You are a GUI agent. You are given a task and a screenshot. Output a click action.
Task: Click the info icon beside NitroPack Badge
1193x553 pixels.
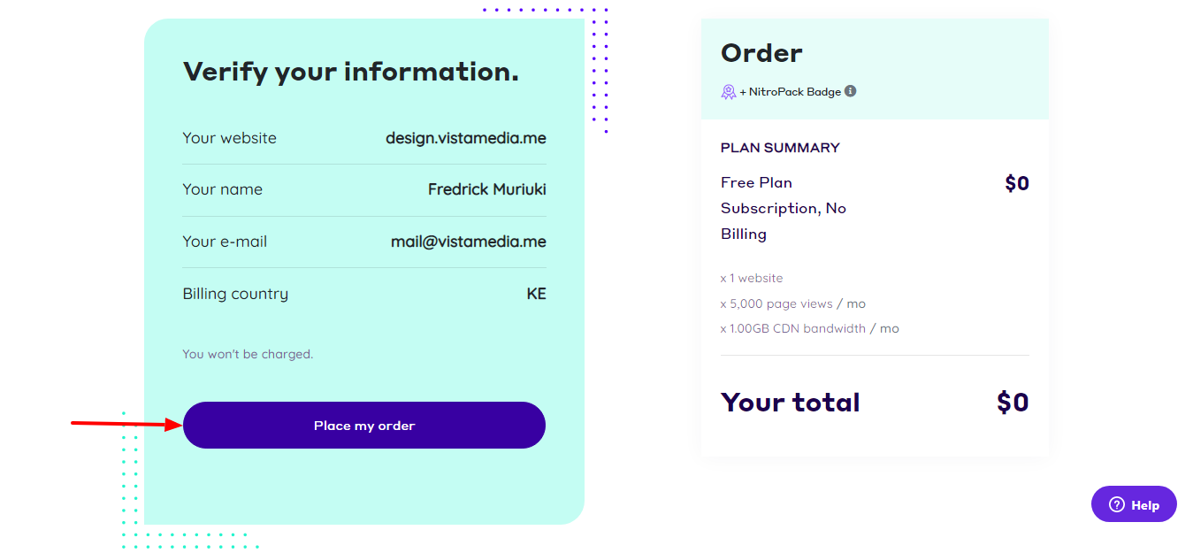point(851,91)
